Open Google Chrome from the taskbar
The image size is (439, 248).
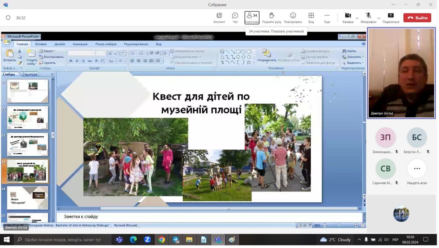coord(161,240)
